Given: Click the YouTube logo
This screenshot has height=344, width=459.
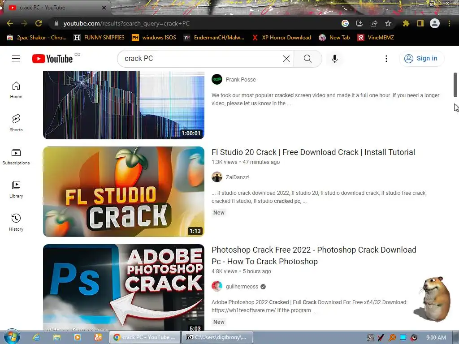Looking at the screenshot, I should (x=52, y=59).
